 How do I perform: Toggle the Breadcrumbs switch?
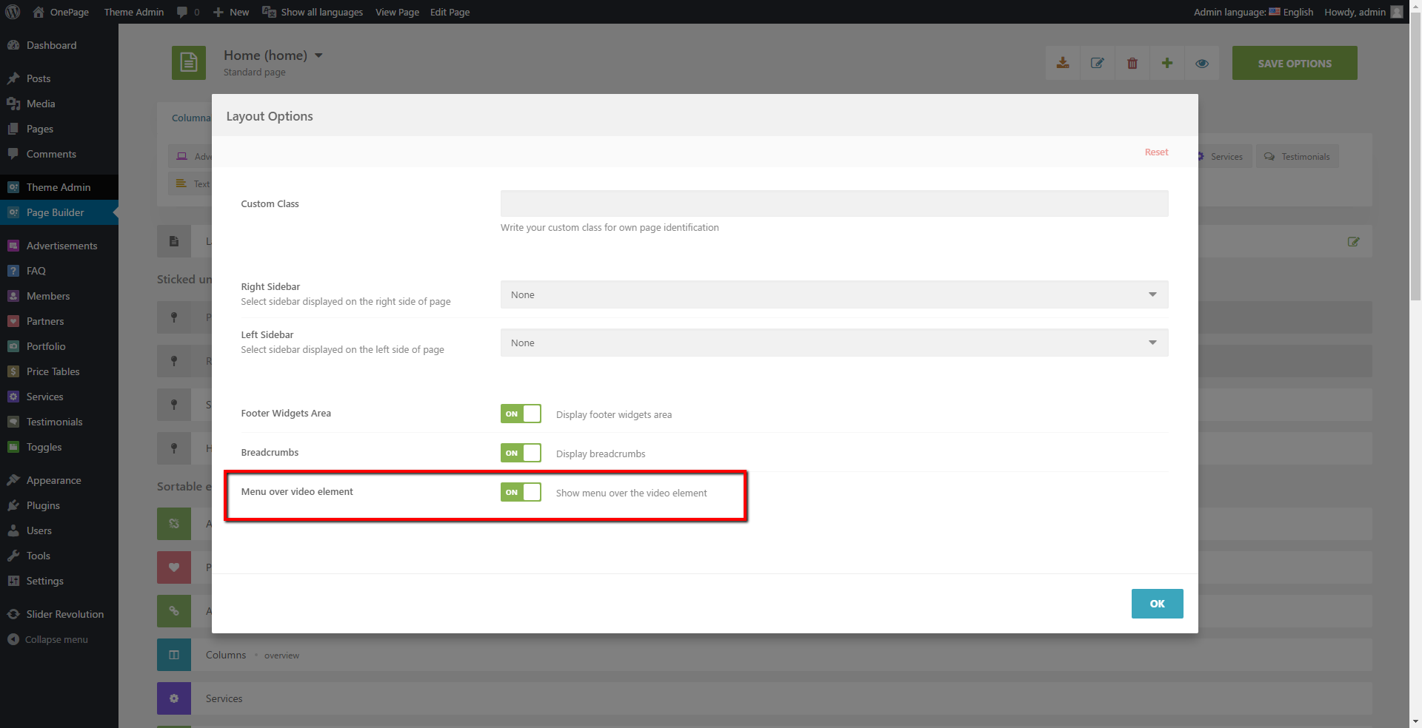[521, 453]
